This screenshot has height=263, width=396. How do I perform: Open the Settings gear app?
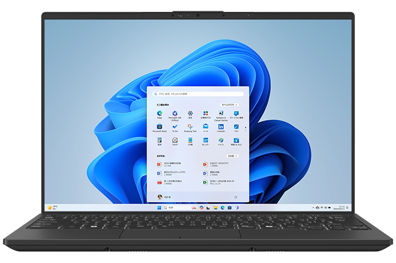(x=191, y=114)
